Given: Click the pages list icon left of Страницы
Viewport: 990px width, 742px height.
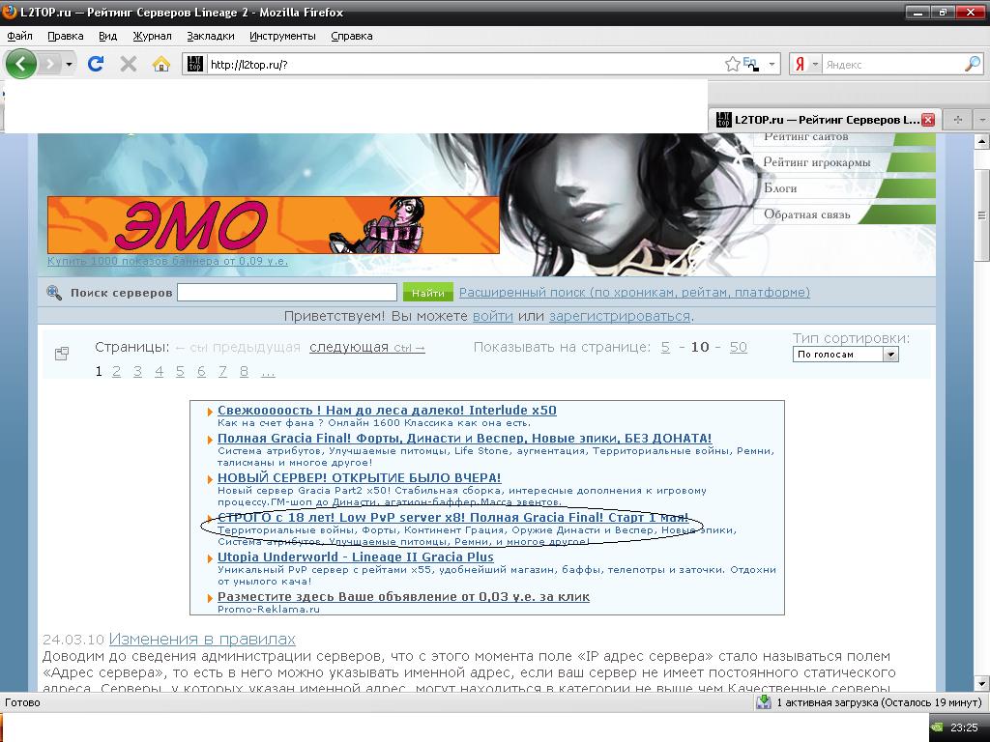Looking at the screenshot, I should pyautogui.click(x=62, y=354).
